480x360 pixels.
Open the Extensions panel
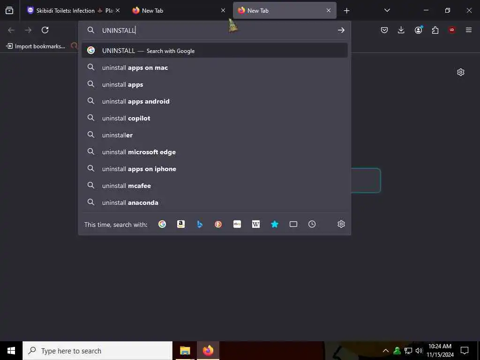435,30
